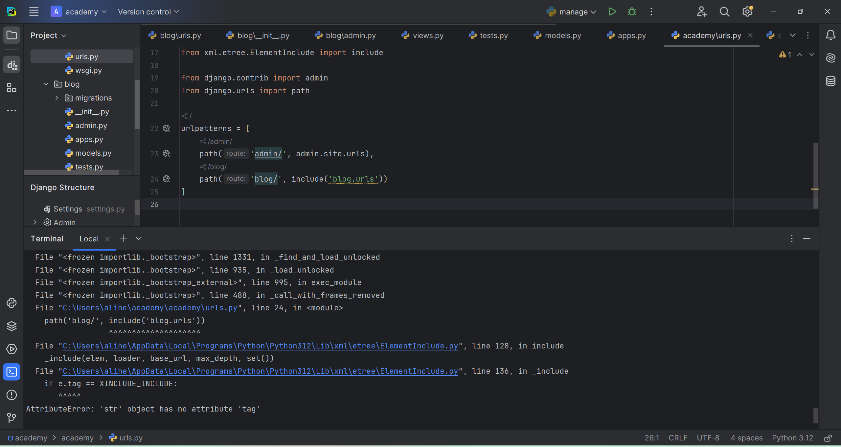The height and width of the screenshot is (447, 841).
Task: Open terminal options three-dot menu
Action: click(x=792, y=238)
